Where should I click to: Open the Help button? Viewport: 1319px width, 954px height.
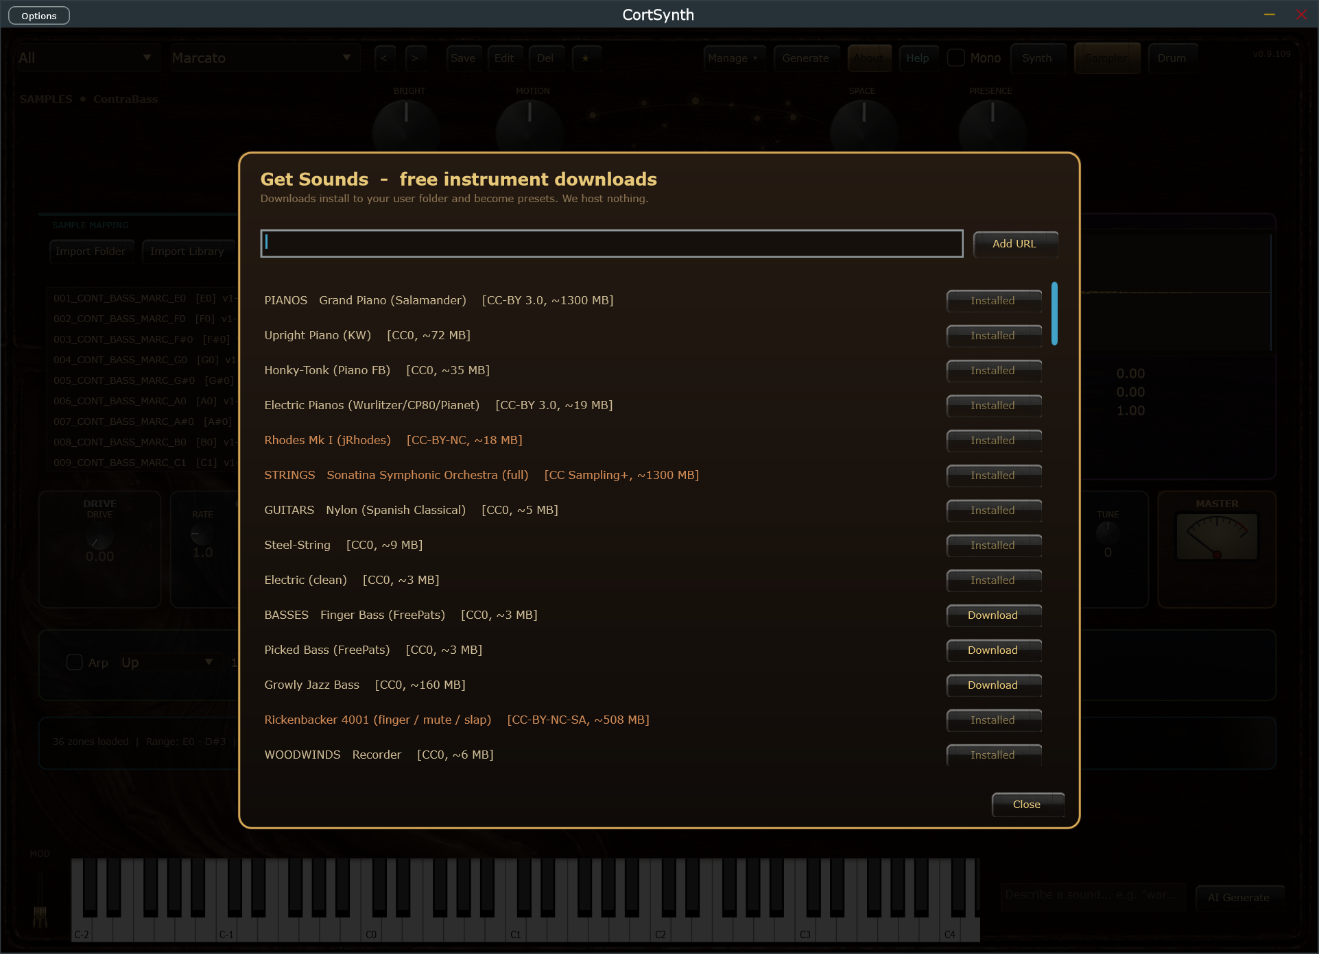click(918, 58)
